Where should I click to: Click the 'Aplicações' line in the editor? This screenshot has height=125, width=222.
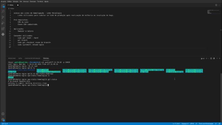coord(18,29)
